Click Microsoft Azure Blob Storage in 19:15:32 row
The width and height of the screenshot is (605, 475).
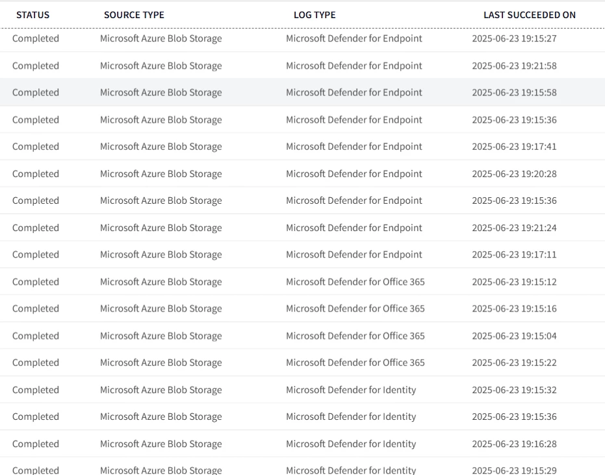[x=161, y=390]
